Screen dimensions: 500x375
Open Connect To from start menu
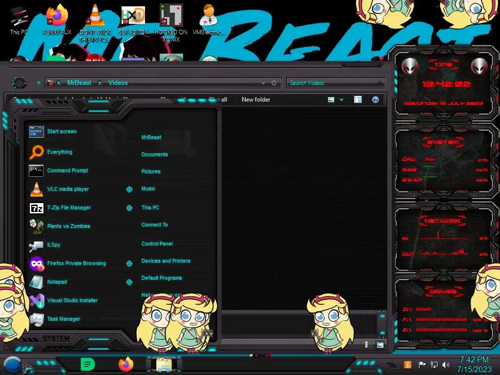pyautogui.click(x=154, y=225)
